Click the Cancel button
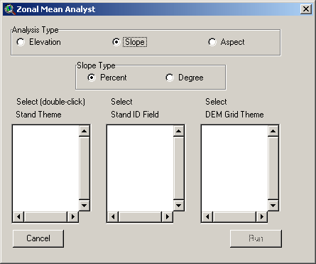The height and width of the screenshot is (264, 316). pyautogui.click(x=38, y=238)
